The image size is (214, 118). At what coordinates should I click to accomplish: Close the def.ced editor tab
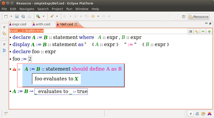[76, 24]
